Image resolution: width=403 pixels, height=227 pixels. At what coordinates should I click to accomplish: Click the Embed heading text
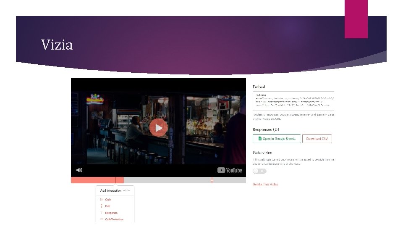coord(259,87)
